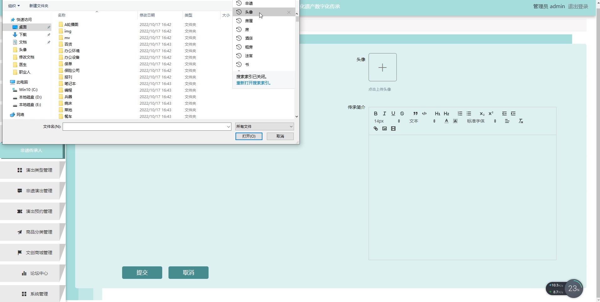The width and height of the screenshot is (600, 302).
Task: Click the insert video icon
Action: [393, 128]
